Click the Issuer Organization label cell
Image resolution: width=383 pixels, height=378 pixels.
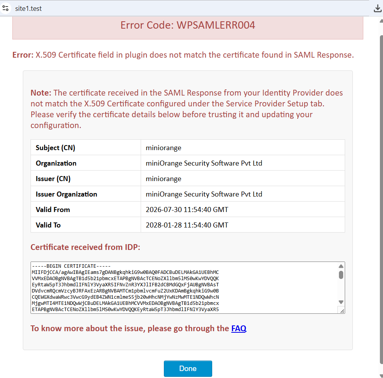(x=86, y=194)
